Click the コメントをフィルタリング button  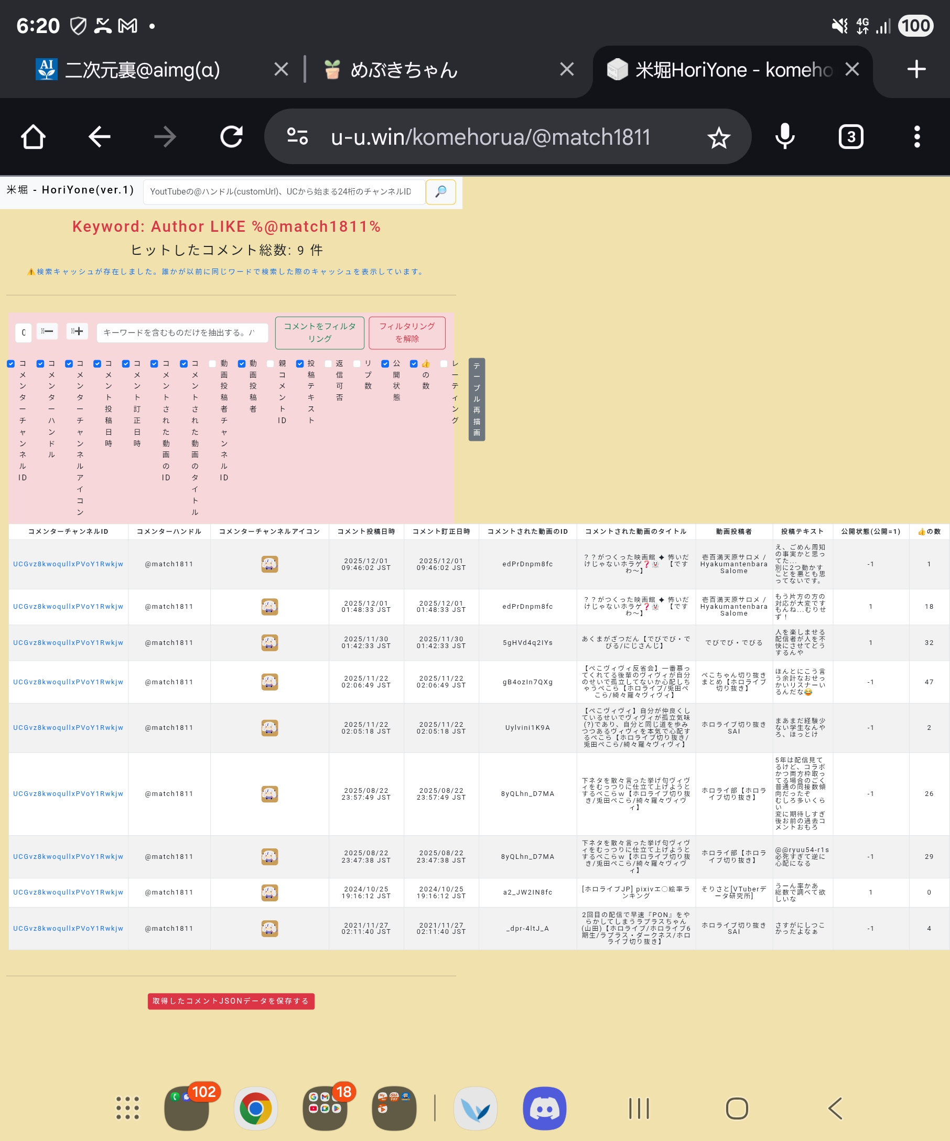[x=319, y=332]
